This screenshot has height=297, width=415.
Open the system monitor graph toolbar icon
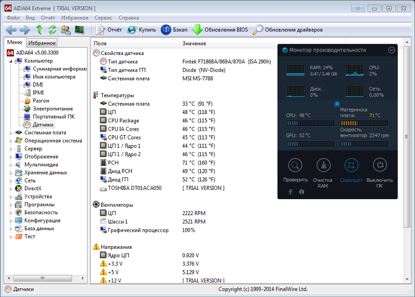point(79,30)
